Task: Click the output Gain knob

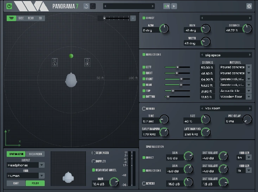Action: (114, 182)
